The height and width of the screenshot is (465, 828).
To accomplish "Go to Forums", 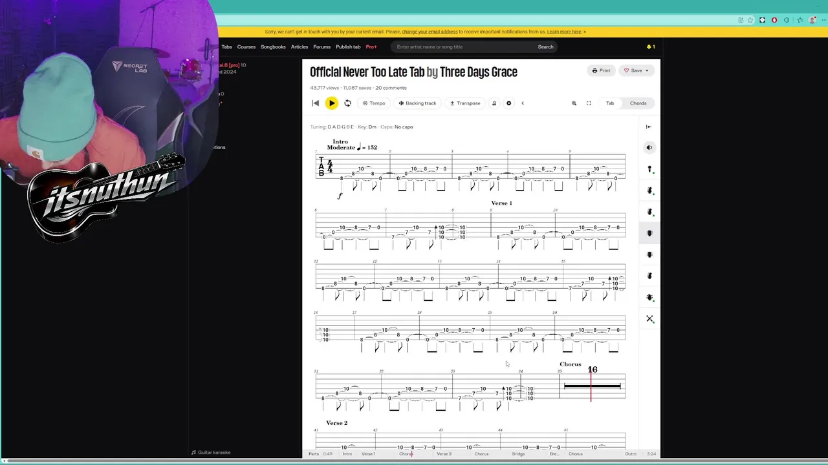I will [x=321, y=46].
